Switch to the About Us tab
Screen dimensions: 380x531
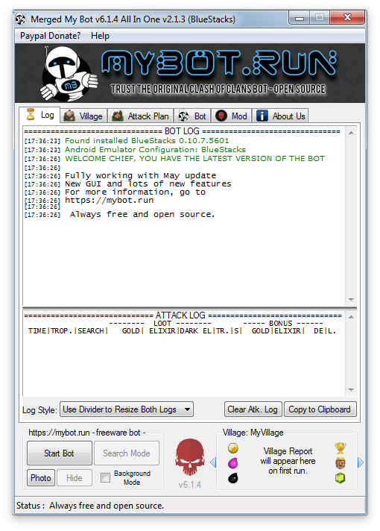(280, 116)
